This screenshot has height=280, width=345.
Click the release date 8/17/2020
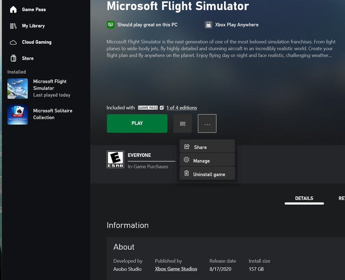click(x=220, y=269)
